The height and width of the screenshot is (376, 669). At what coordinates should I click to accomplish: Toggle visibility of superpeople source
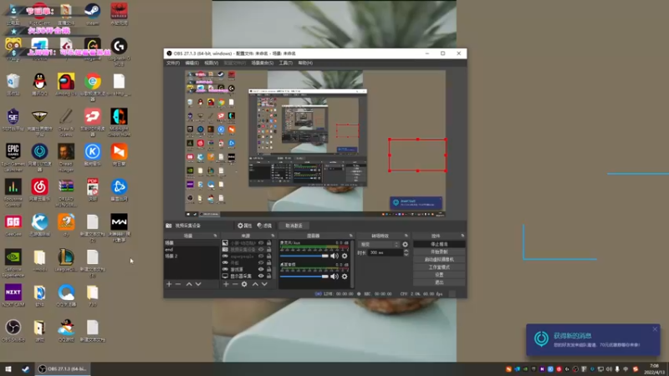pyautogui.click(x=261, y=257)
